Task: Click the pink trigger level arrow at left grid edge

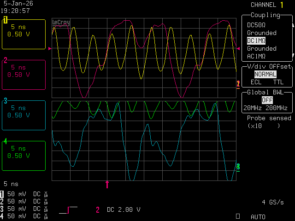Action: [50, 48]
